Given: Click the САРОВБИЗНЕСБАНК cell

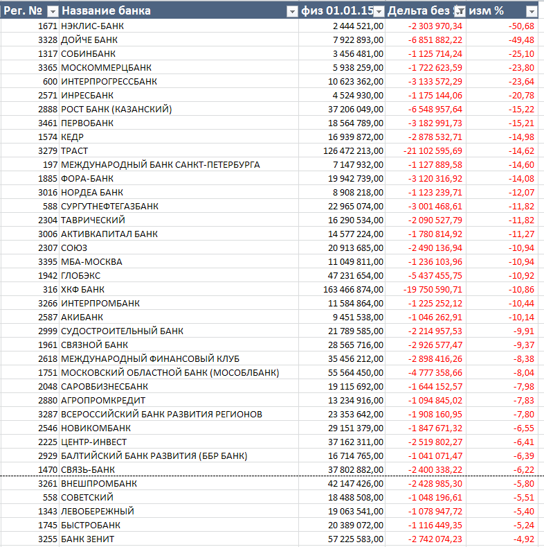Looking at the screenshot, I should (x=179, y=387).
